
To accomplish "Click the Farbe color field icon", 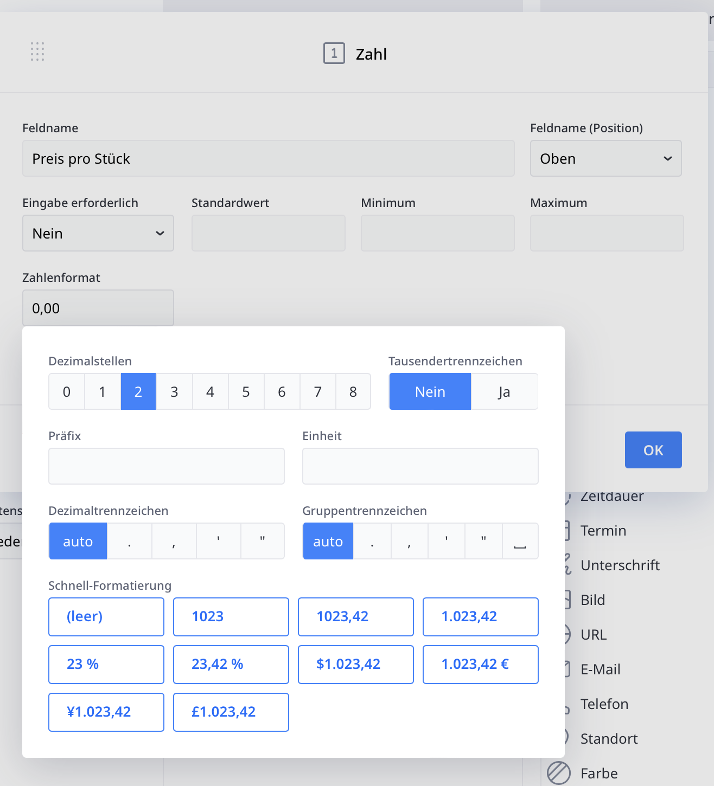I will pos(559,772).
